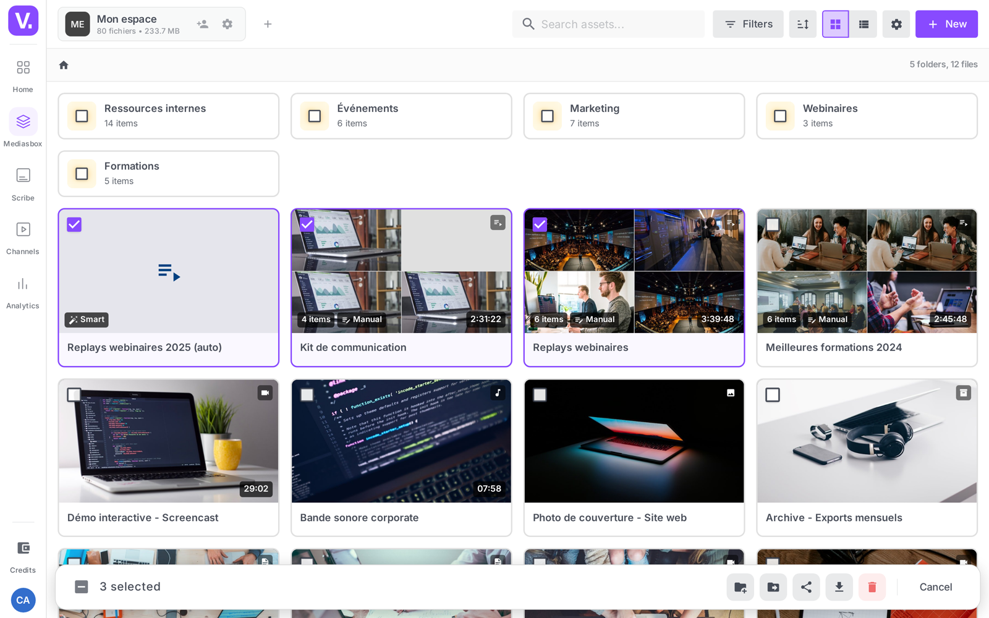
Task: Go to root via home breadcrumb icon
Action: pyautogui.click(x=64, y=65)
